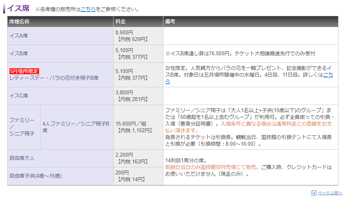
Task: Select the 席種名称 column header
Action: [19, 21]
